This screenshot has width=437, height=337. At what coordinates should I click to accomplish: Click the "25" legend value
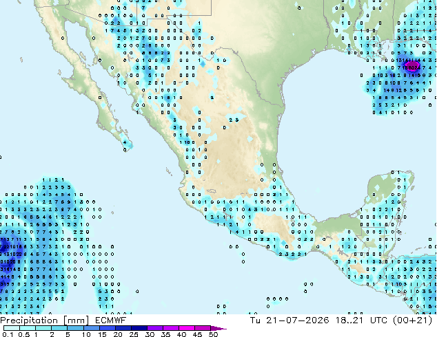[x=134, y=334]
